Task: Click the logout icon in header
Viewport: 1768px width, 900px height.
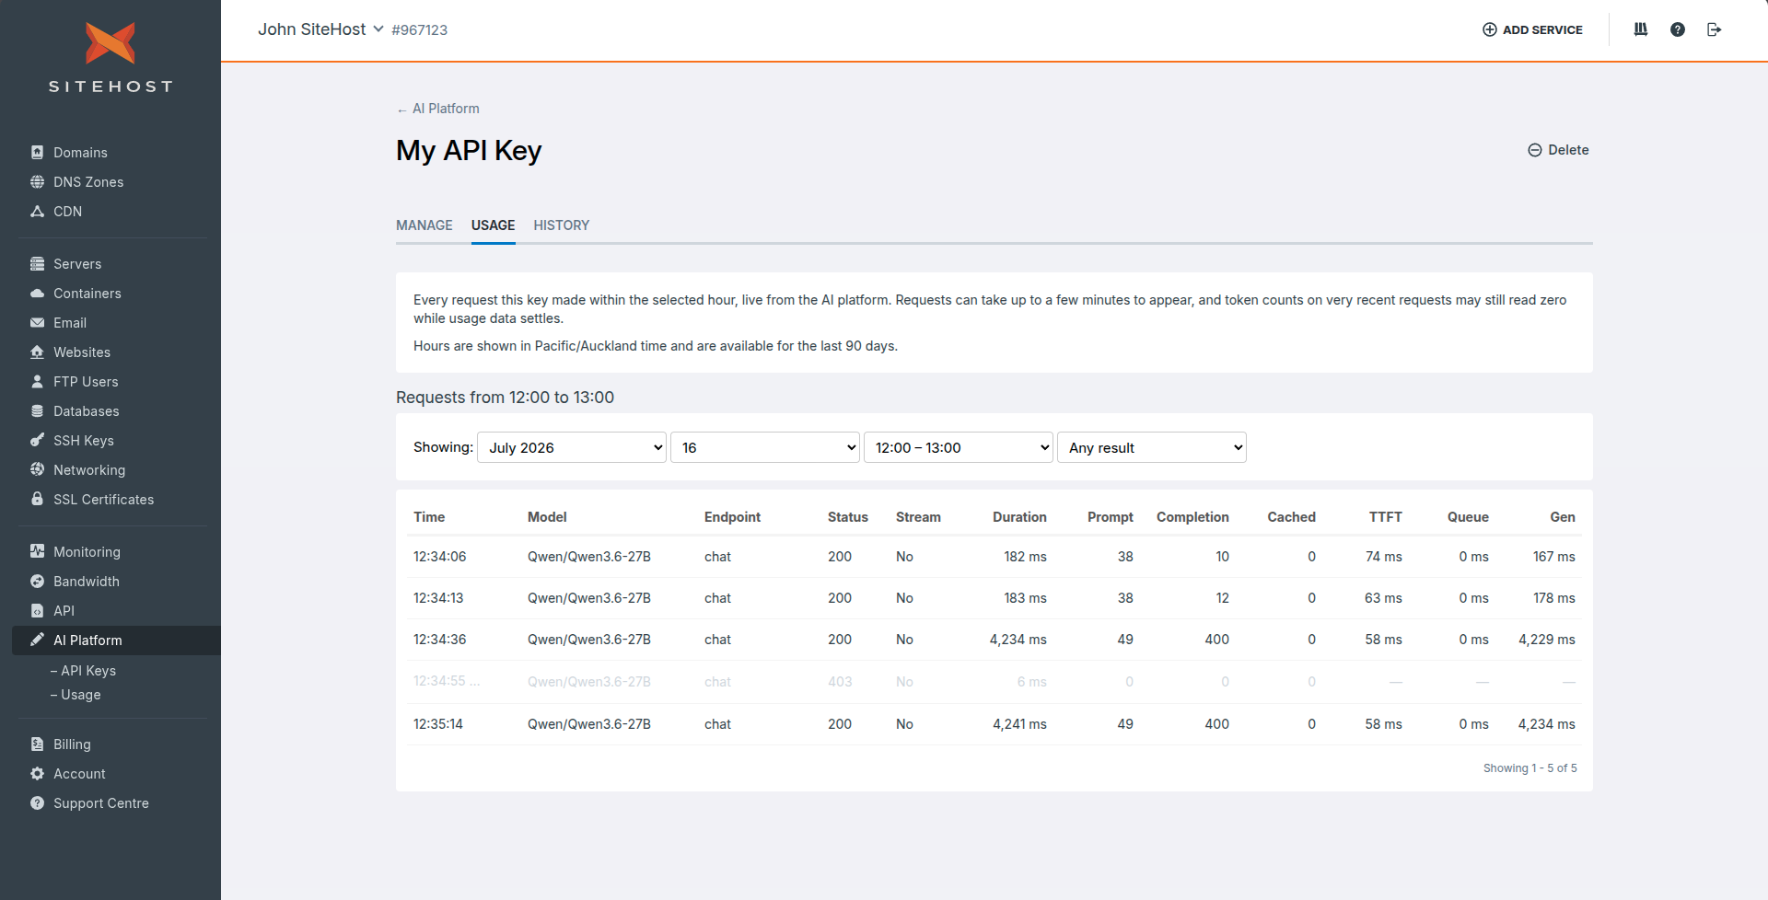Action: point(1714,29)
